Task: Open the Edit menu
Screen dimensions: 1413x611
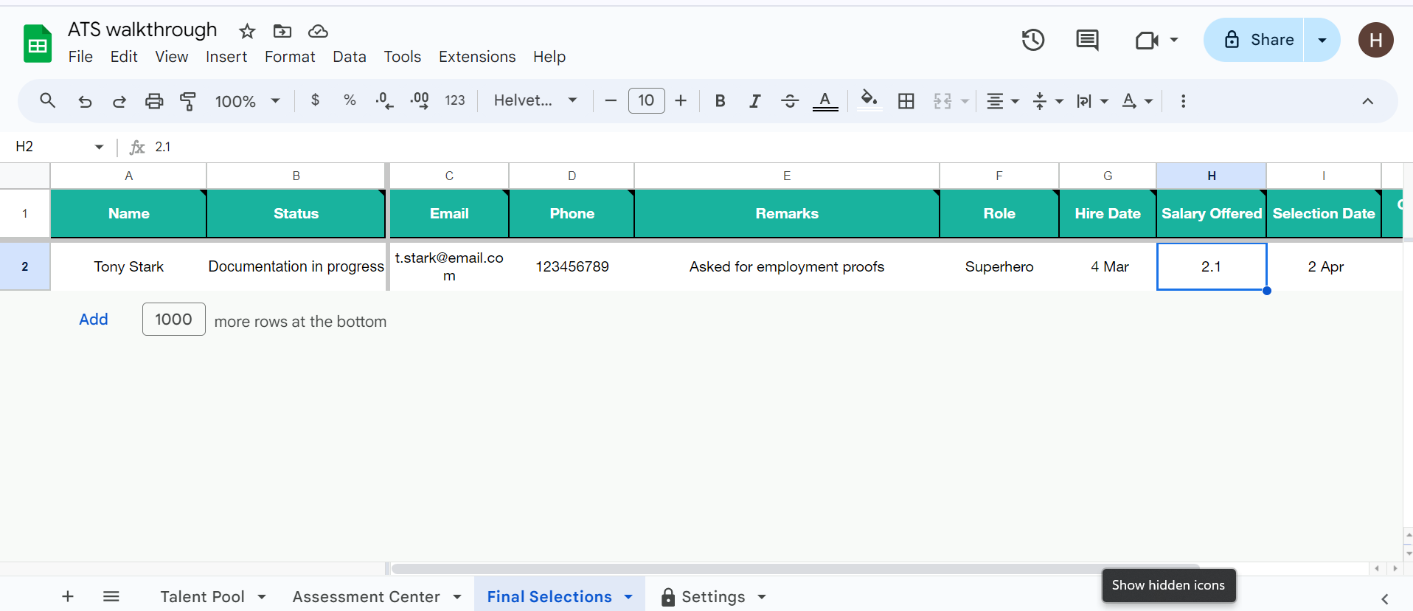Action: tap(124, 57)
